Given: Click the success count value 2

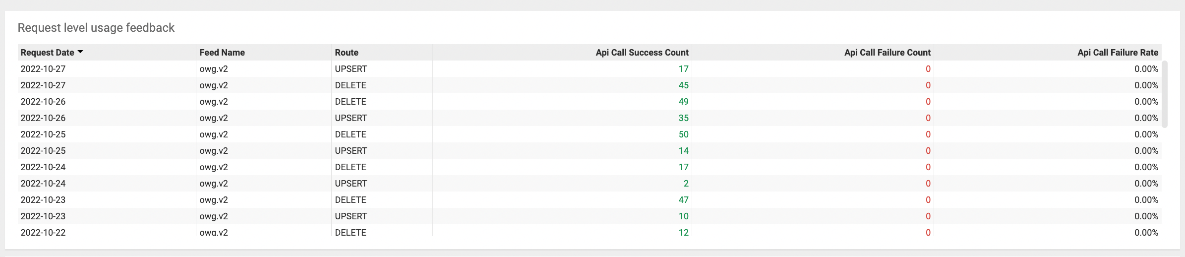Looking at the screenshot, I should tap(686, 184).
